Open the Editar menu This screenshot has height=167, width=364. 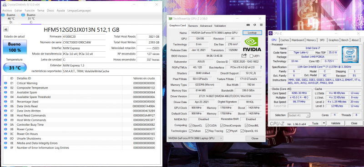pyautogui.click(x=18, y=10)
